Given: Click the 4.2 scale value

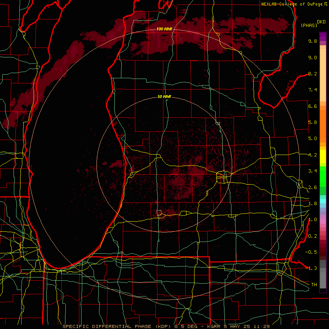Looking at the screenshot, I should pyautogui.click(x=313, y=155).
